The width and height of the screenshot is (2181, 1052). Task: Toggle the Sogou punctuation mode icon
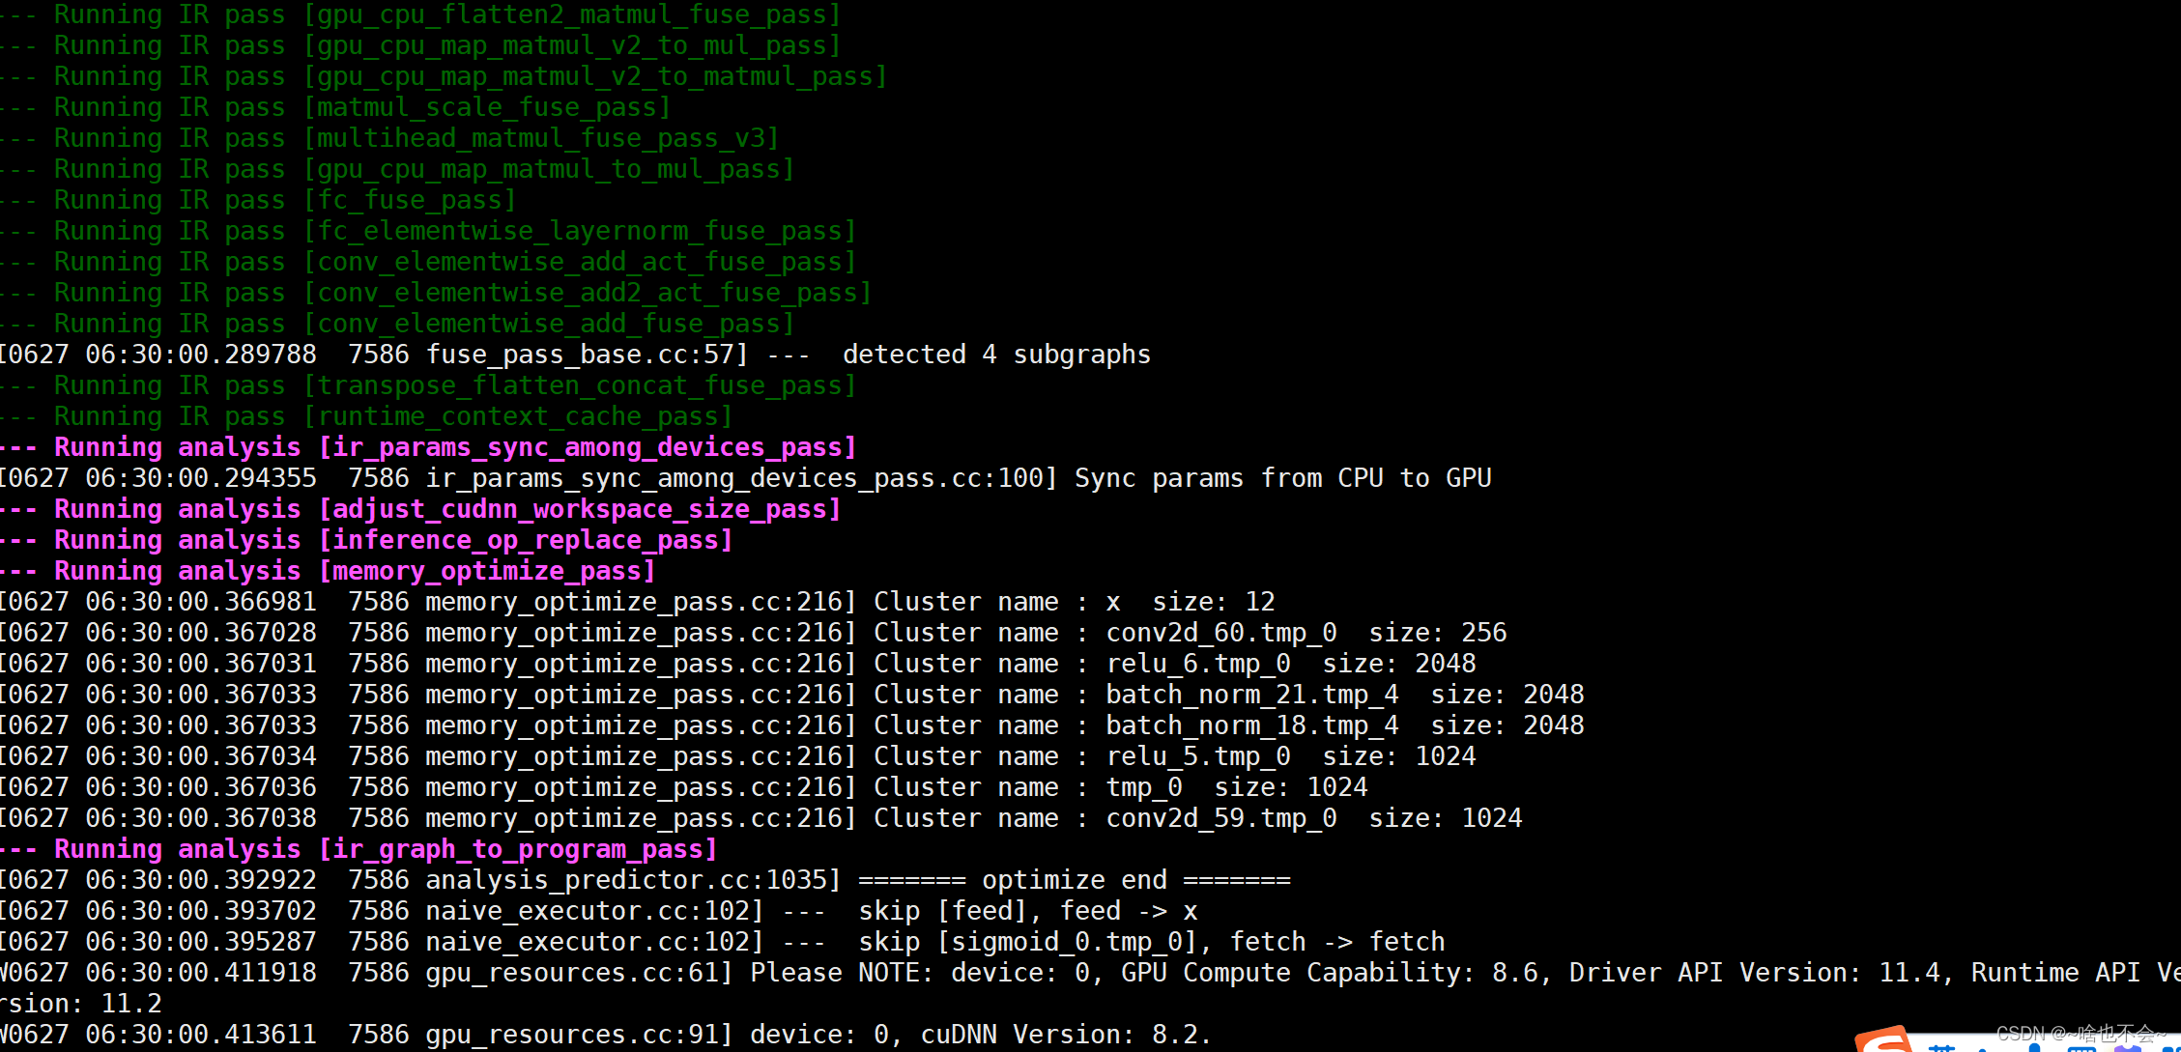point(1983,1049)
